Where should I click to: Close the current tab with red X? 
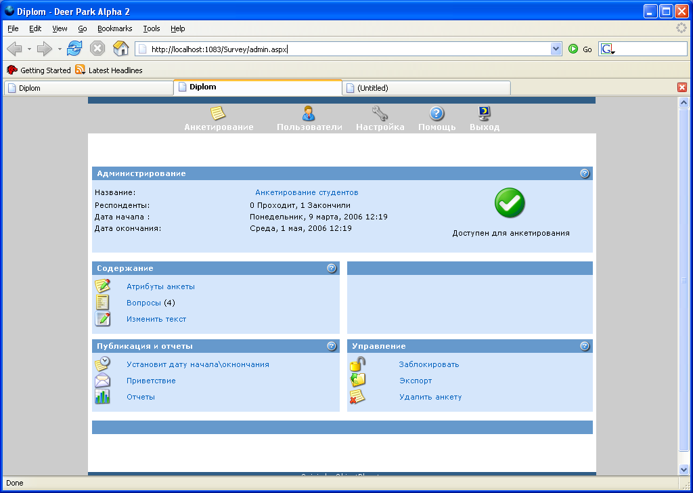click(682, 87)
